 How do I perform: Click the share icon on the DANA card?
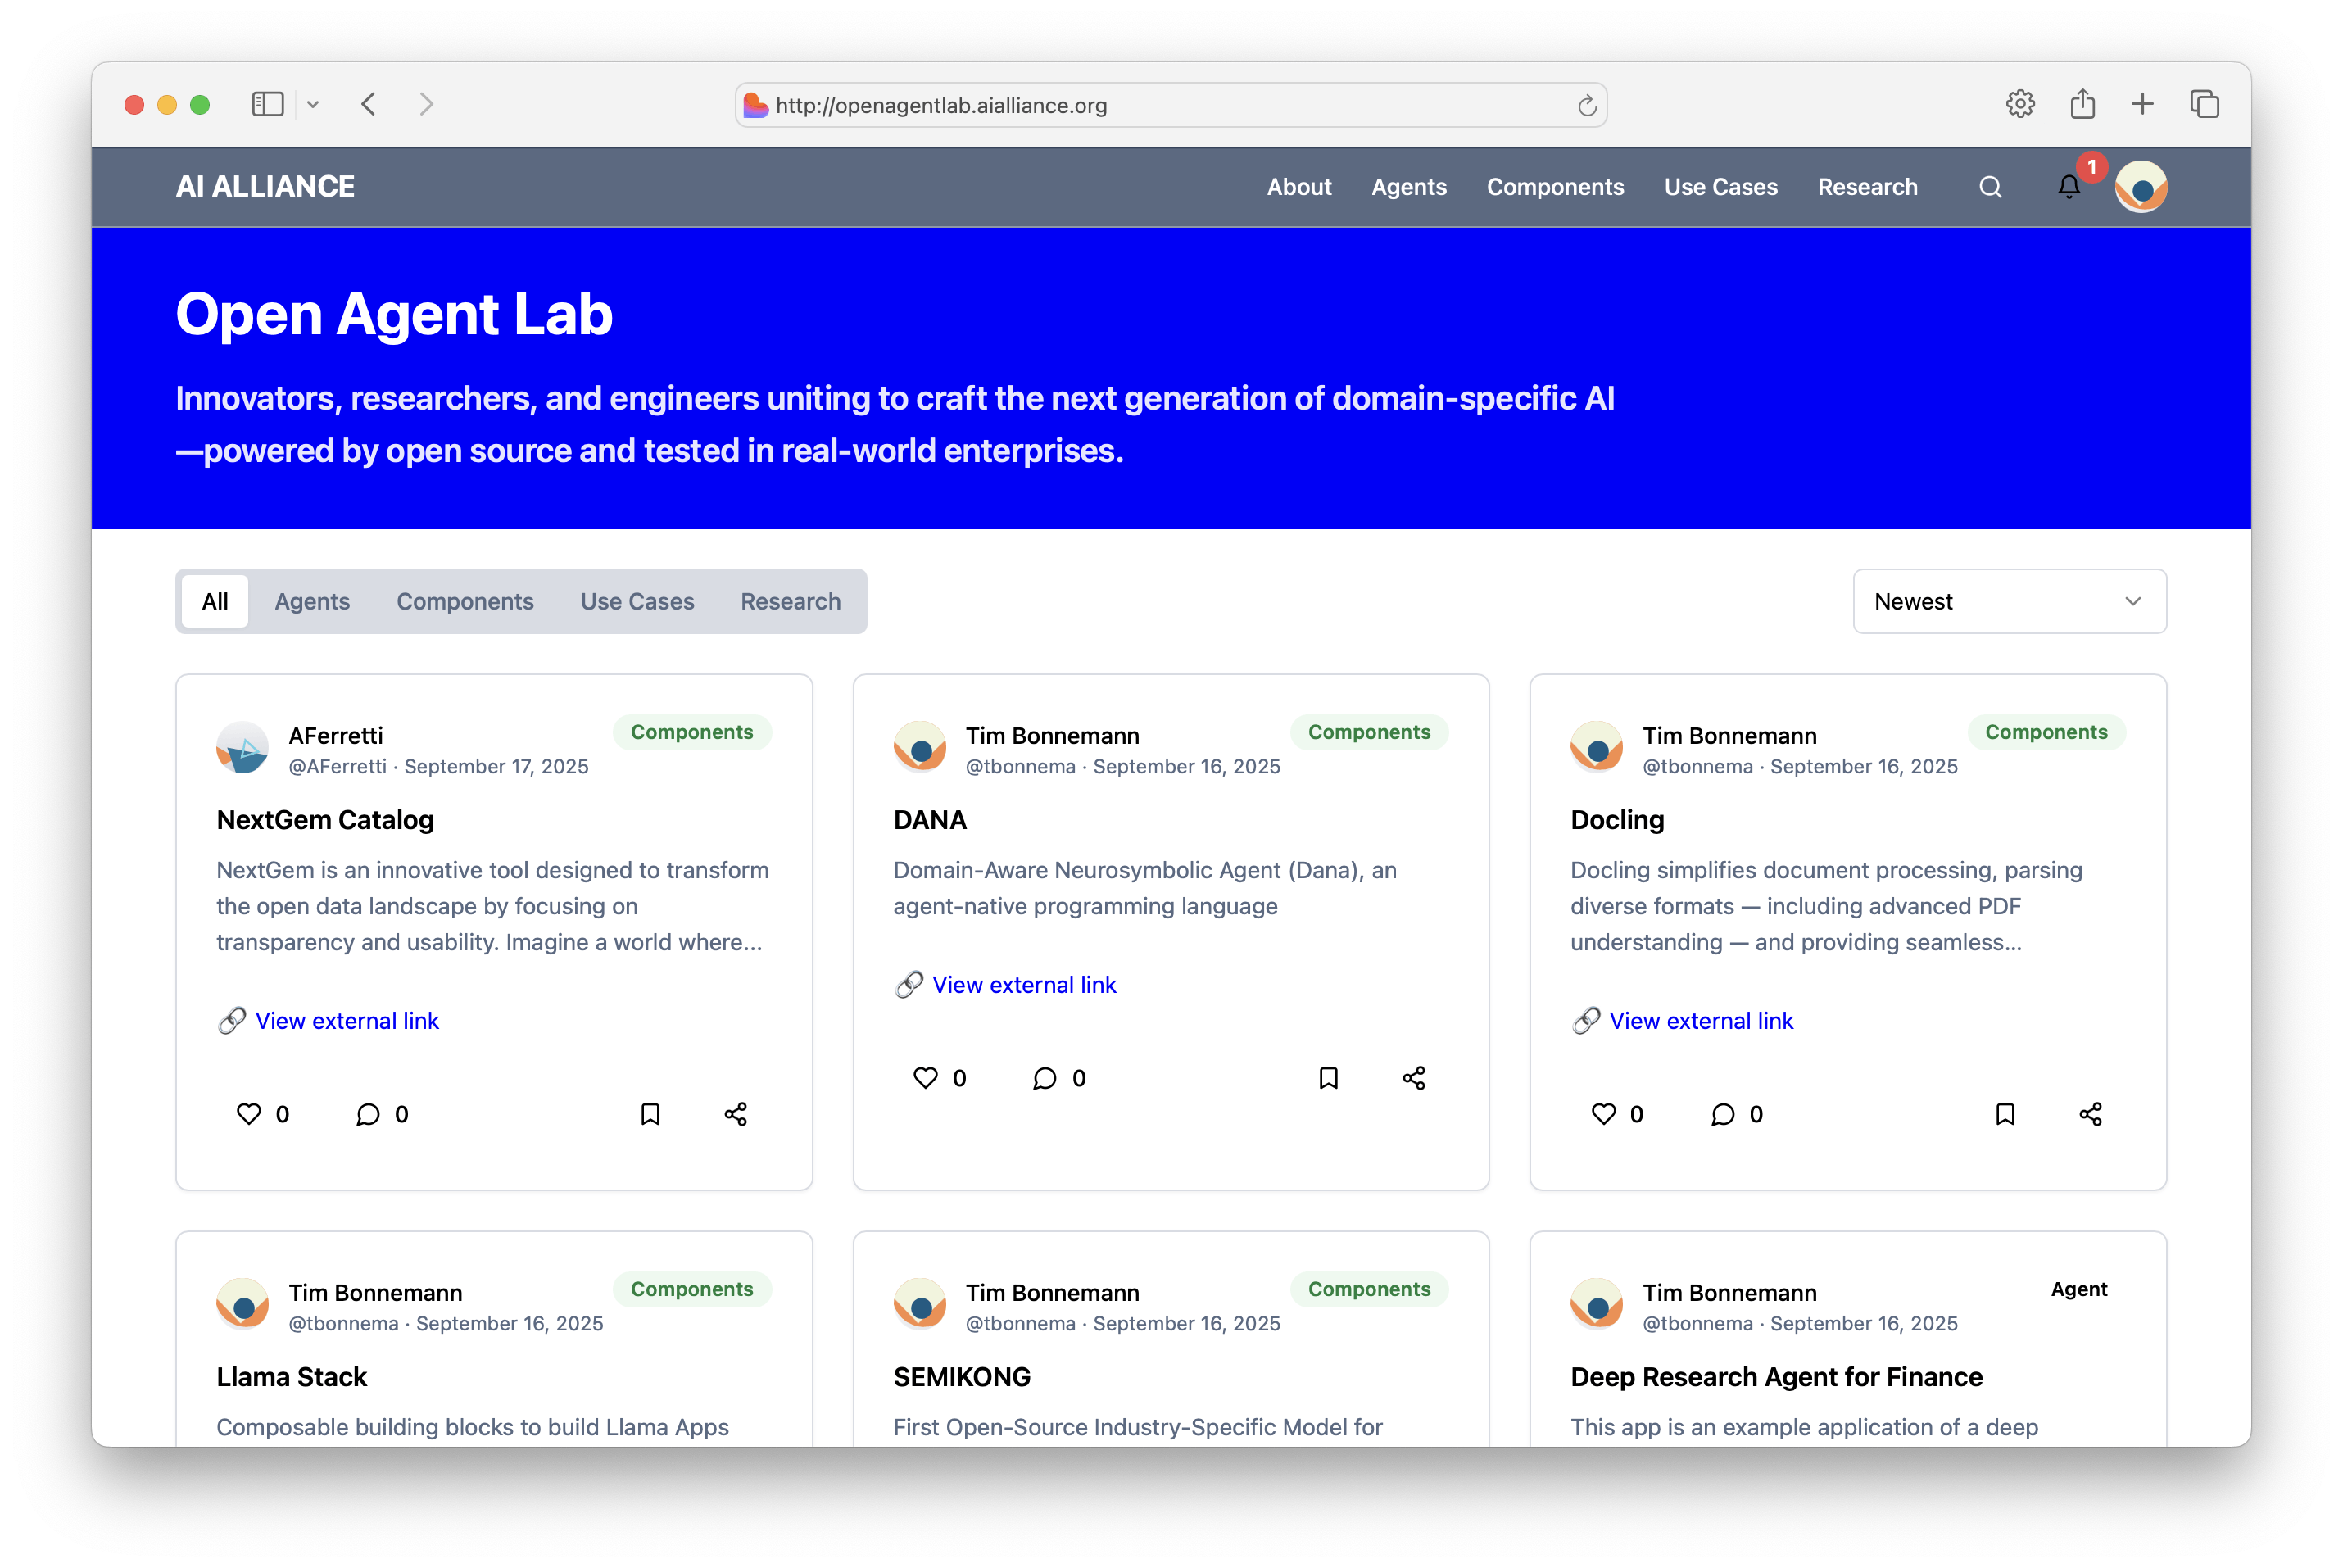click(x=1413, y=1078)
